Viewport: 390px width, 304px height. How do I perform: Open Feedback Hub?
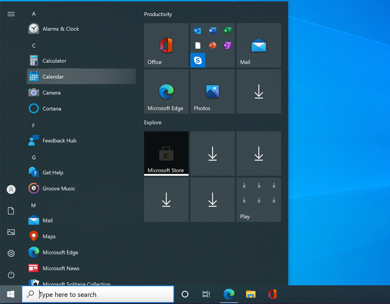pyautogui.click(x=81, y=141)
